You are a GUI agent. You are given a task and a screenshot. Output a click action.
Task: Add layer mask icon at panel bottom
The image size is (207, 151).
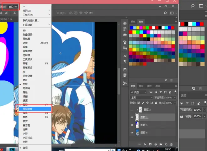[150, 144]
